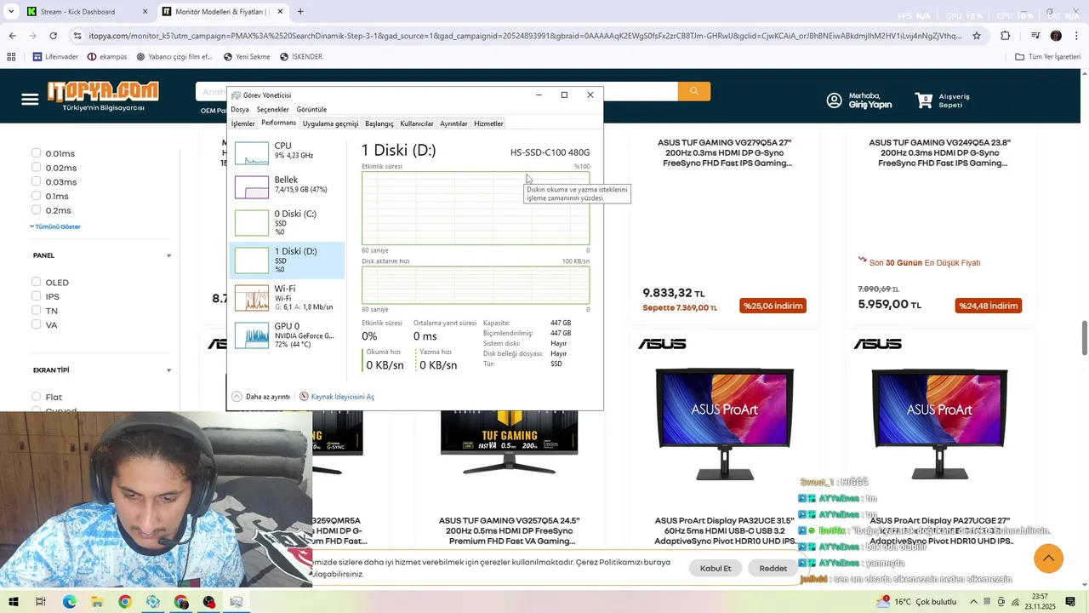
Task: Check the 0.02ms response time filter
Action: [x=36, y=168]
